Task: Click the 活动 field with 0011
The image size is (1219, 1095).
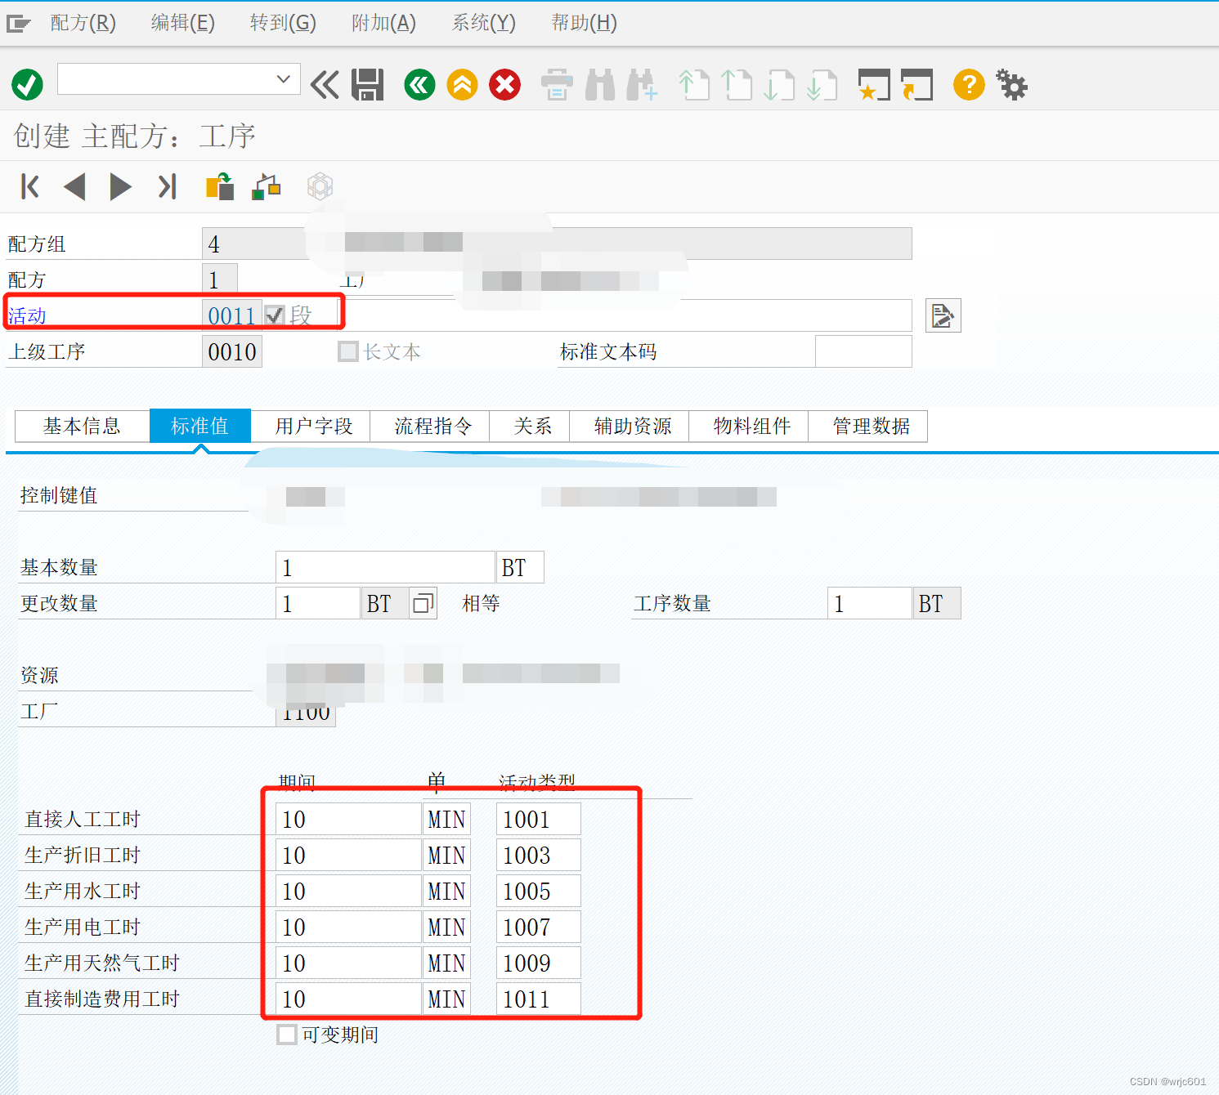Action: pos(232,315)
